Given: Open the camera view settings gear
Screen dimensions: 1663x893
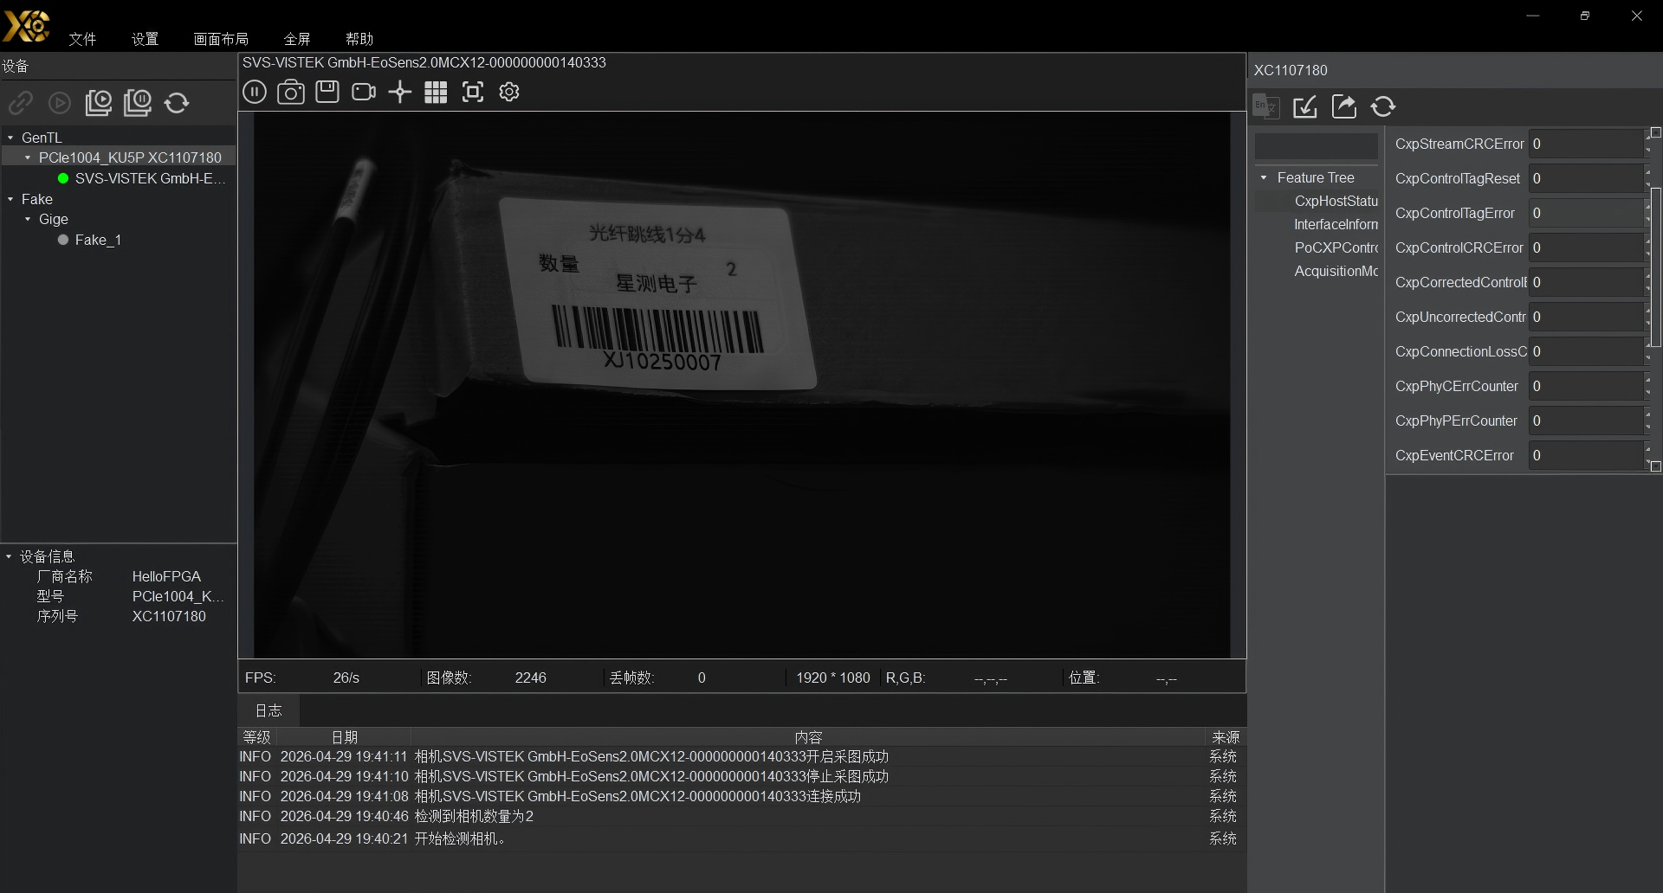Looking at the screenshot, I should pos(509,92).
